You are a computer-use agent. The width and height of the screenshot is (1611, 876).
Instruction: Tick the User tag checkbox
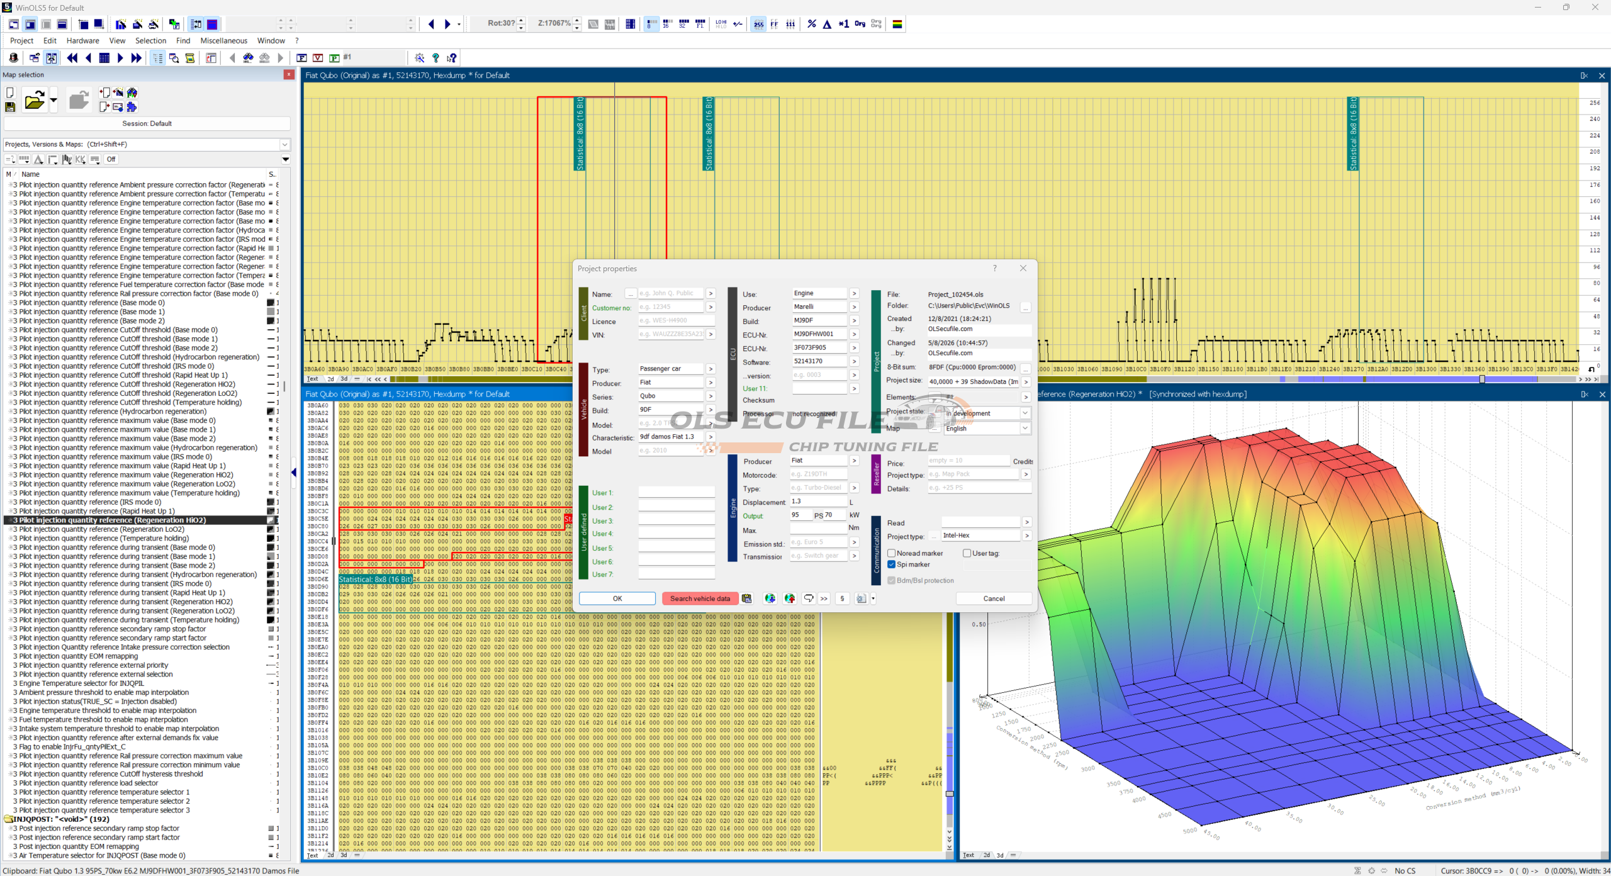click(x=967, y=553)
